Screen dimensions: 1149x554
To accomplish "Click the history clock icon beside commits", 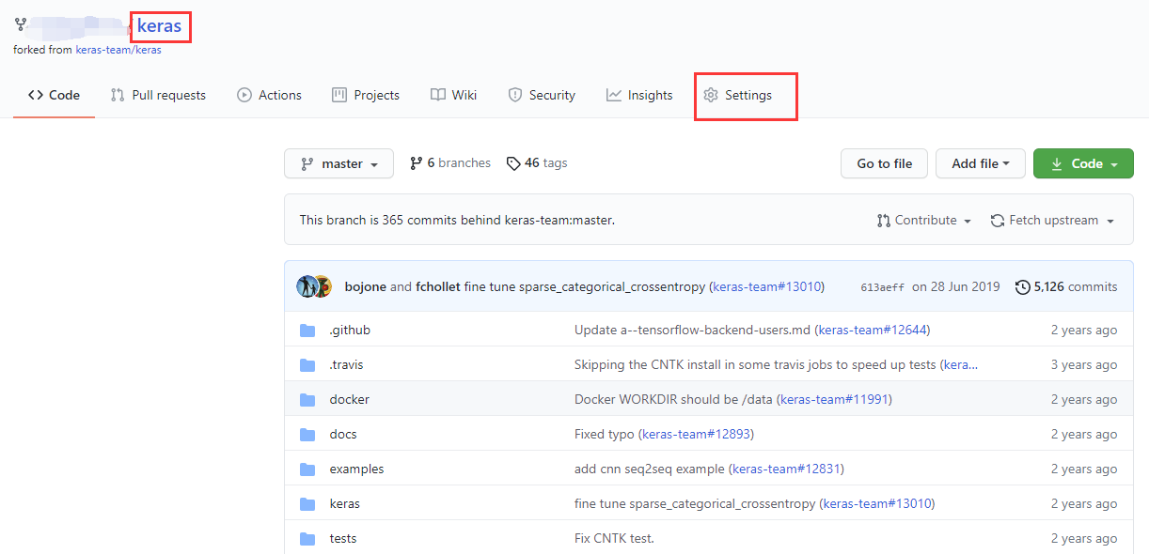I will pyautogui.click(x=1022, y=287).
